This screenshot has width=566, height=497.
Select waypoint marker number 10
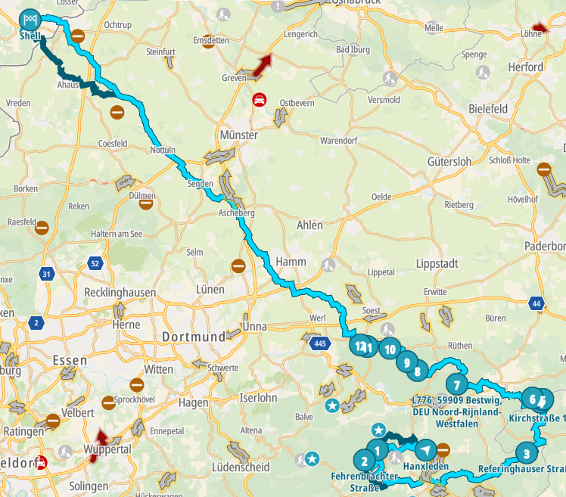(390, 349)
